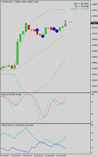Click the 1.50010 price axis value
This screenshot has width=98, height=157.
point(94,39)
